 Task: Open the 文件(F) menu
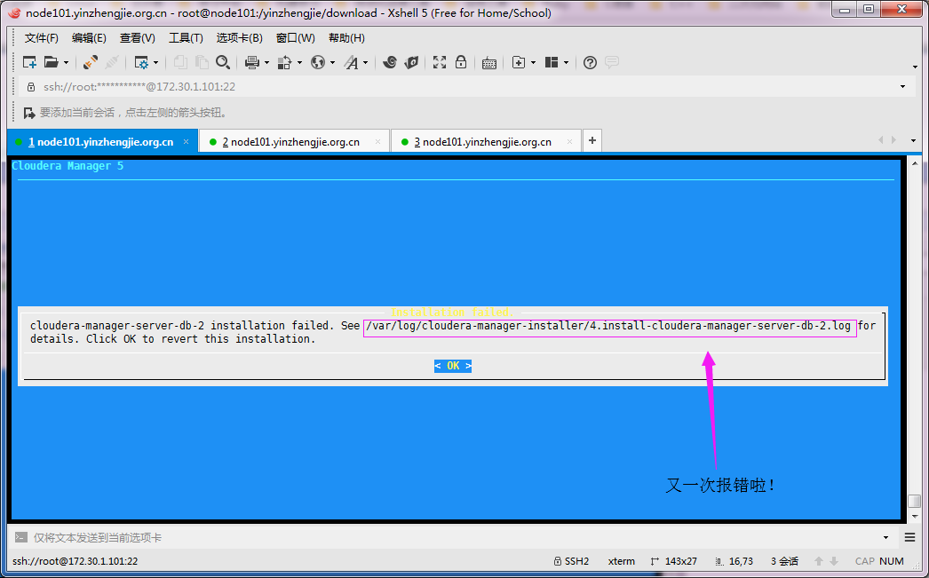click(42, 38)
